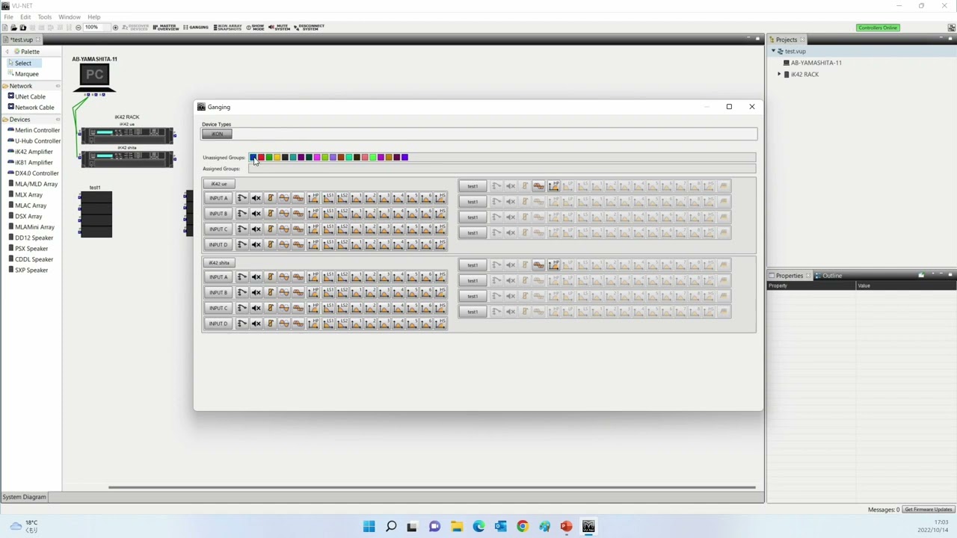
Task: Open the Edit menu
Action: pyautogui.click(x=25, y=16)
